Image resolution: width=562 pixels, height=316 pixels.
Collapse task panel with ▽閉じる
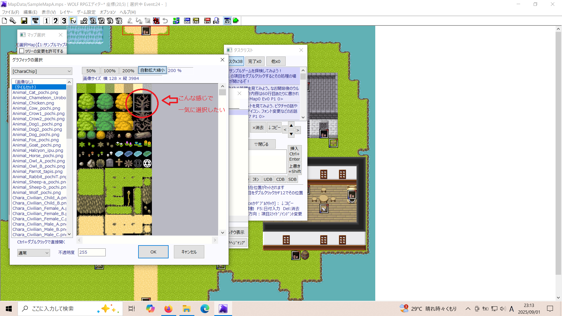pyautogui.click(x=261, y=144)
